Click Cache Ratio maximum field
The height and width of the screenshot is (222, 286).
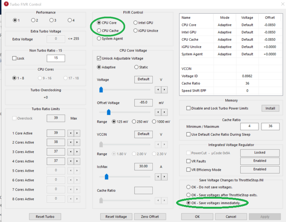click(x=270, y=127)
